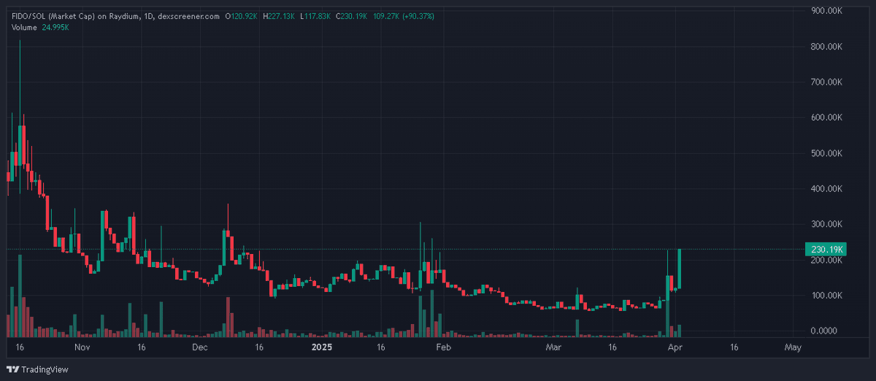This screenshot has height=381, width=876.
Task: Click the May label on the time axis
Action: coord(794,347)
